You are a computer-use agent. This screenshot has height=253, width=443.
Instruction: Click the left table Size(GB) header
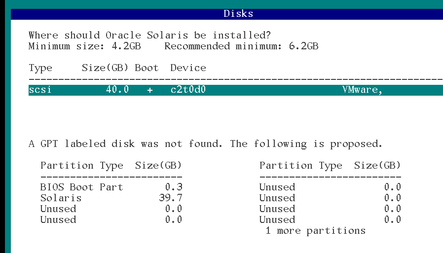point(158,166)
